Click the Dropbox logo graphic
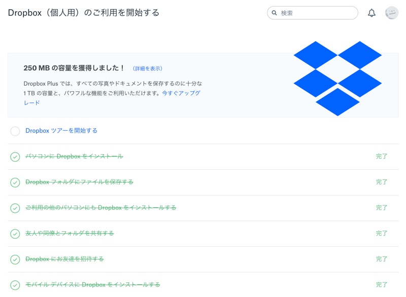 click(x=337, y=79)
